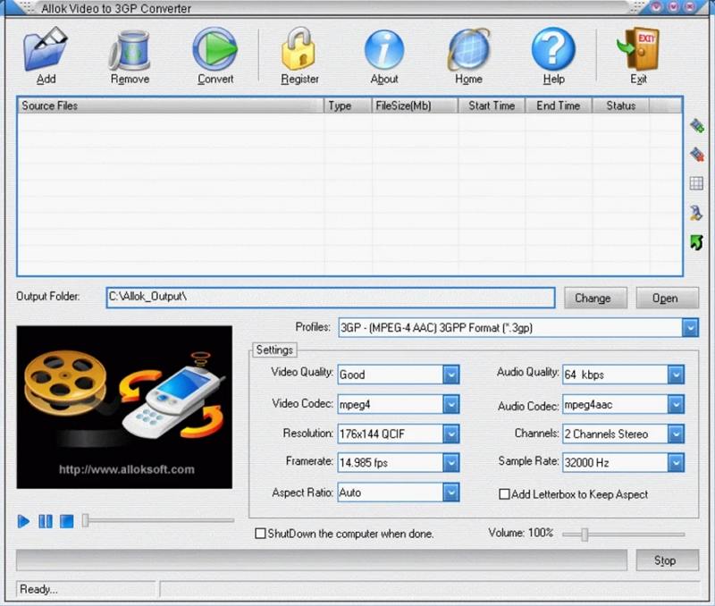Screen dimensions: 715x606
Task: Open the Video Quality dropdown
Action: [451, 375]
